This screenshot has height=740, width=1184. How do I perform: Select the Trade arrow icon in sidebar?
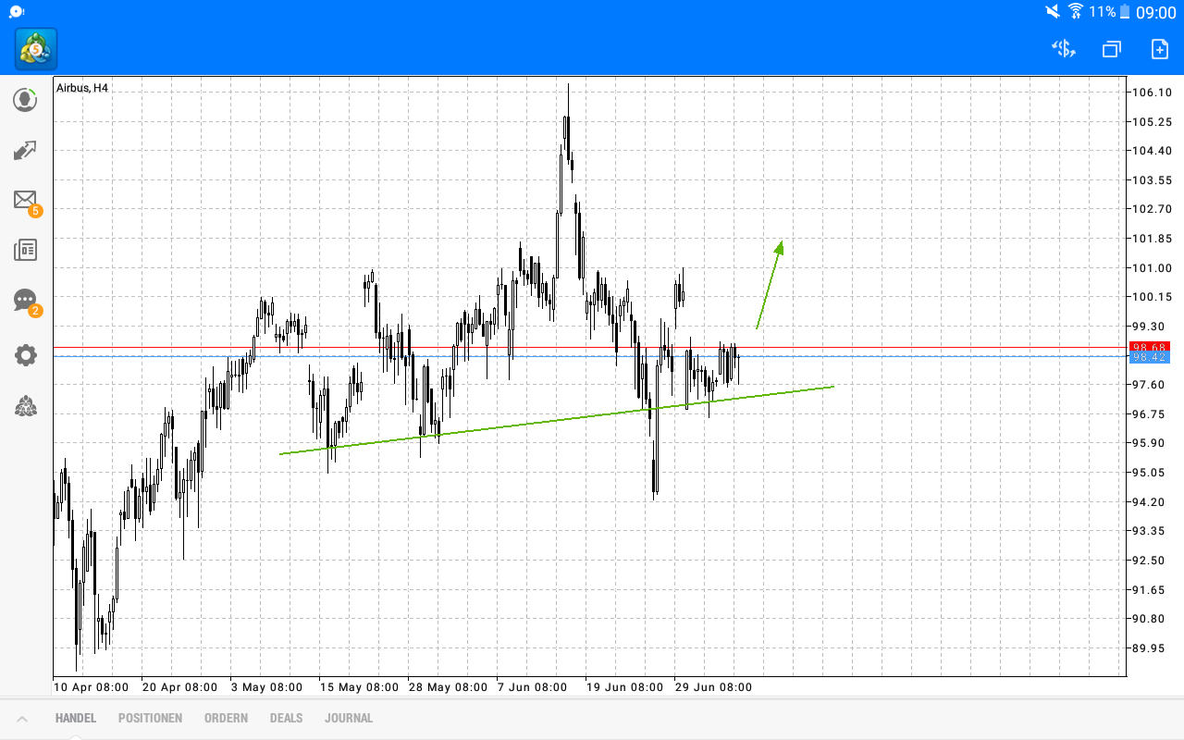point(25,150)
